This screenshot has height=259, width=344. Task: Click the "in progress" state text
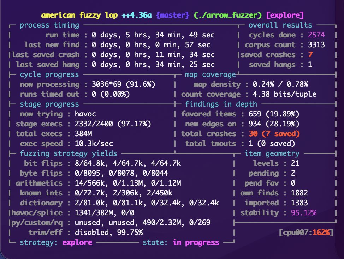coord(196,242)
